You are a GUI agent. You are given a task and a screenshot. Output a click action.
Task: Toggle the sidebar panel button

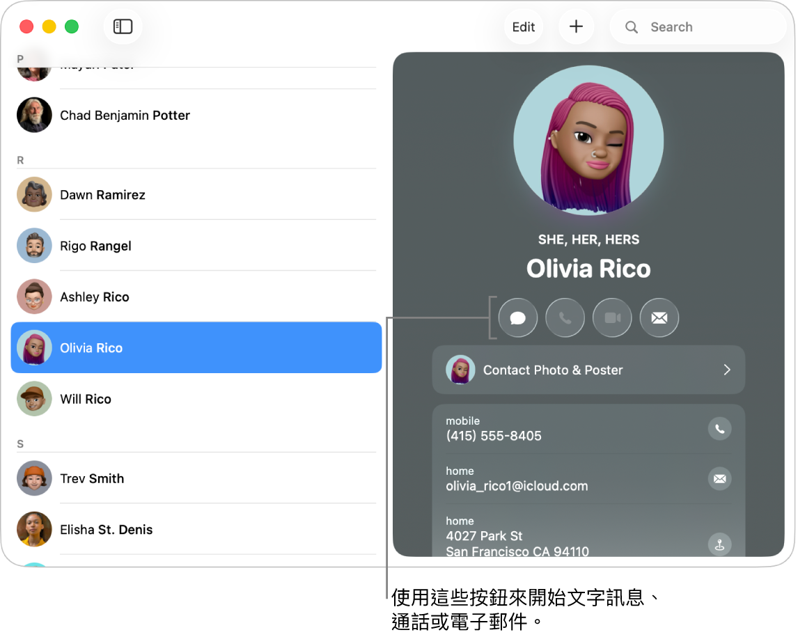[x=123, y=26]
